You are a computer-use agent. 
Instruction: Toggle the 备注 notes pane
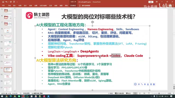[x=110, y=93]
